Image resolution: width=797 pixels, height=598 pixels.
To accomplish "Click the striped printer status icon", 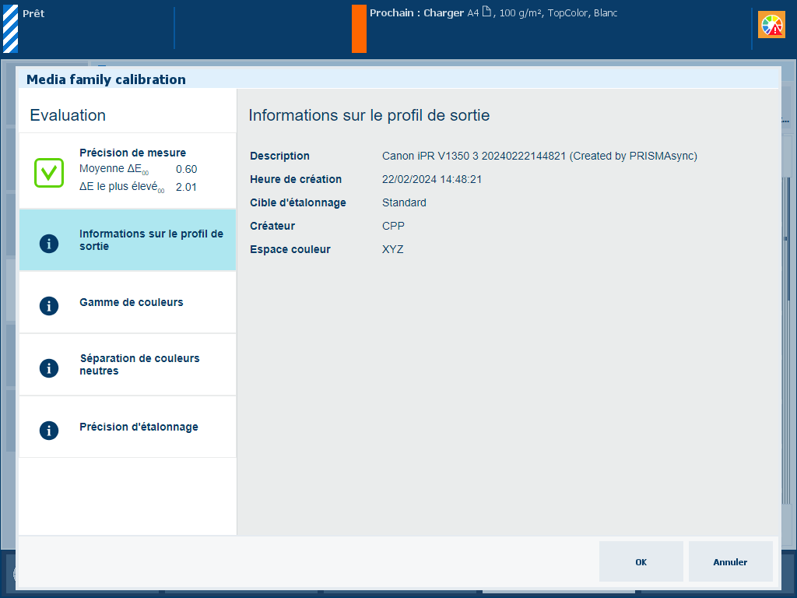I will click(x=10, y=28).
